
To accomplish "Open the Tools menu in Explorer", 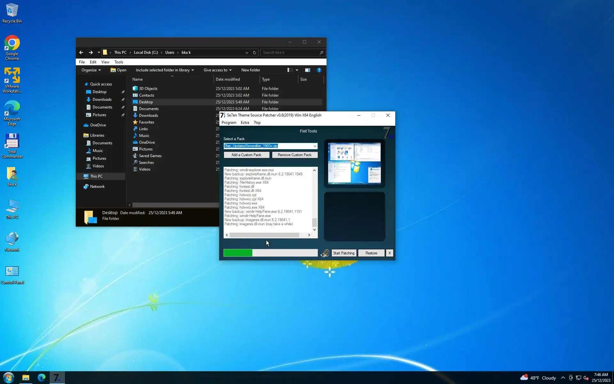I will click(x=119, y=62).
